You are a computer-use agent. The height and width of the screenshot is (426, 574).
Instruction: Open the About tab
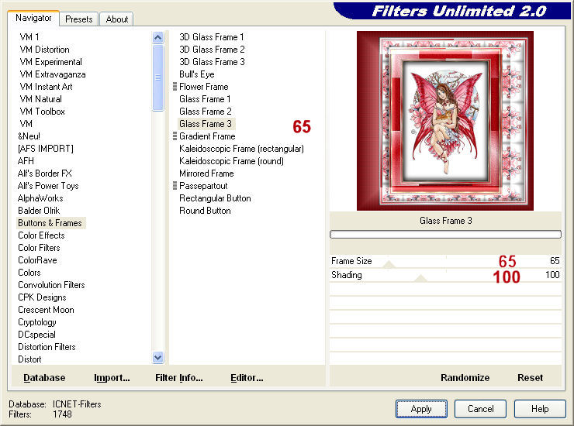coord(117,19)
